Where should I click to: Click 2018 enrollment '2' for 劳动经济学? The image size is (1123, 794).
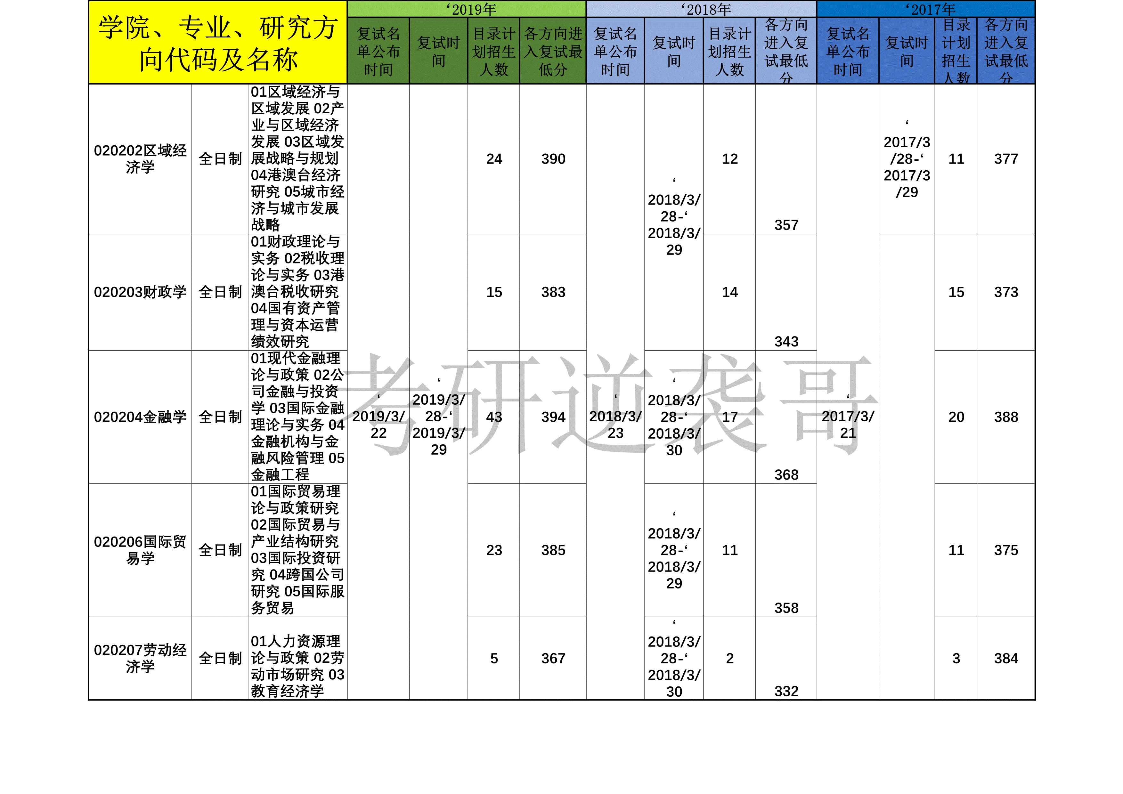tap(730, 659)
